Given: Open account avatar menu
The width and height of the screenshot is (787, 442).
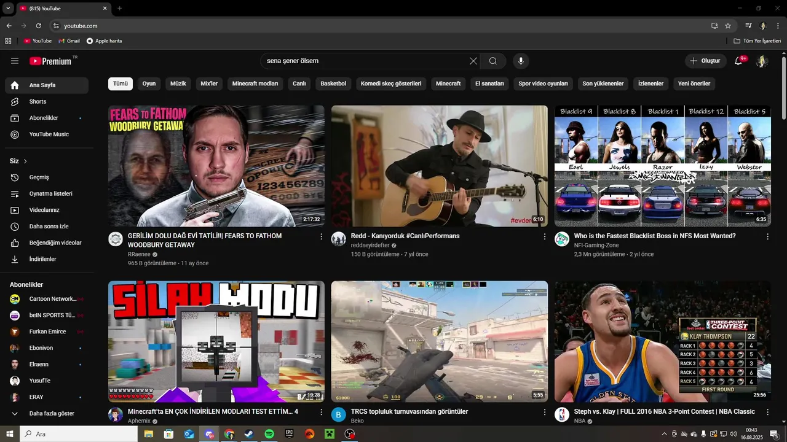Looking at the screenshot, I should (x=762, y=61).
